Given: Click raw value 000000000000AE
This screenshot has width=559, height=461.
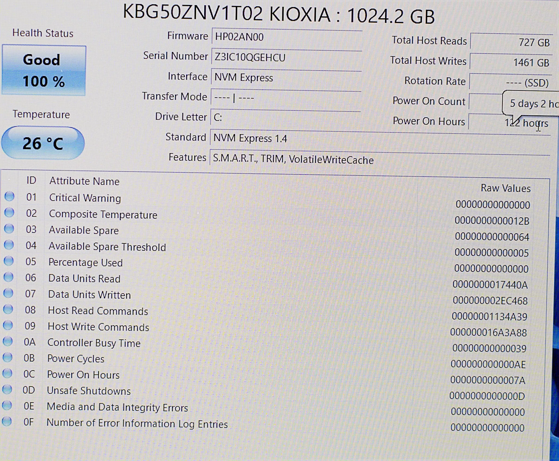Looking at the screenshot, I should 488,364.
